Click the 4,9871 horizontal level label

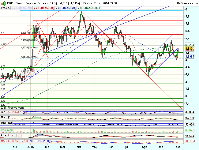[x=4, y=45]
